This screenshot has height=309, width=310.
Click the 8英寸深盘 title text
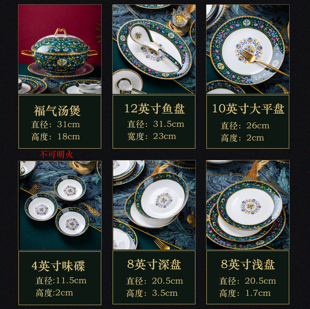(154, 264)
